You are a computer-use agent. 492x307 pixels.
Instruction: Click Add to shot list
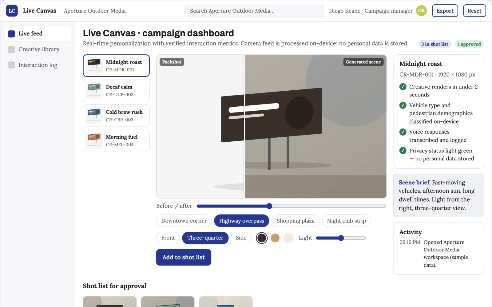coord(184,258)
